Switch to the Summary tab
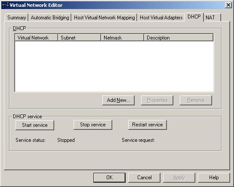 pyautogui.click(x=17, y=18)
